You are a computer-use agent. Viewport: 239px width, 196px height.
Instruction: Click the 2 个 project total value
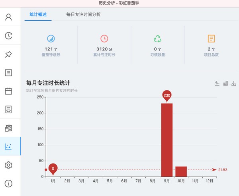(x=211, y=49)
